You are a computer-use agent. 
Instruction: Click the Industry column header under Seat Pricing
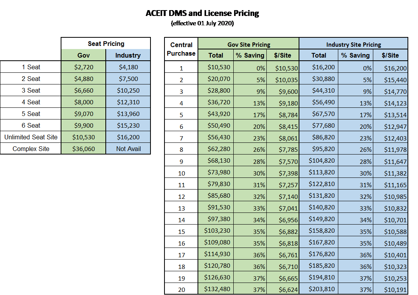[x=128, y=55]
